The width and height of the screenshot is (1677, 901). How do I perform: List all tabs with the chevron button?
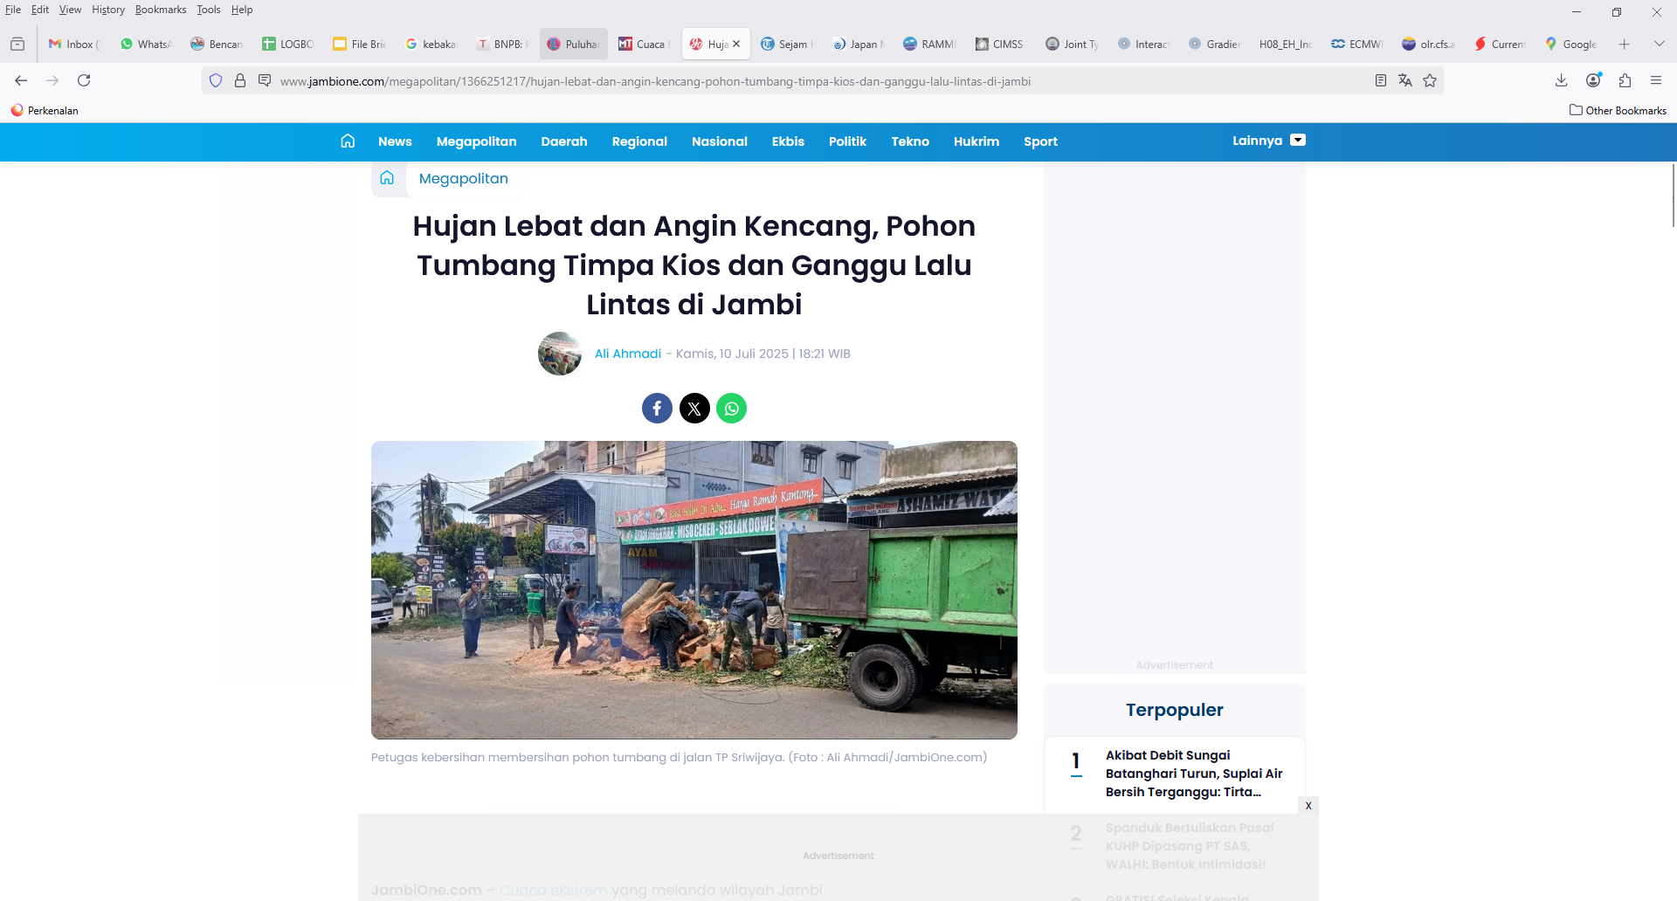tap(1660, 44)
